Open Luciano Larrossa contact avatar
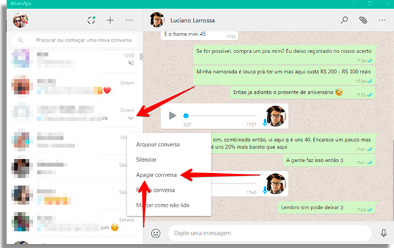Image resolution: width=394 pixels, height=248 pixels. pos(157,20)
